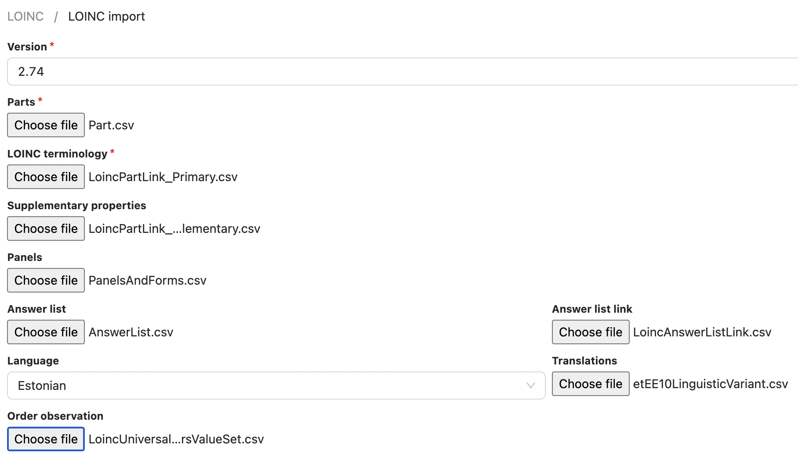Click the Language dropdown chevron arrow
The image size is (798, 464).
(x=530, y=385)
